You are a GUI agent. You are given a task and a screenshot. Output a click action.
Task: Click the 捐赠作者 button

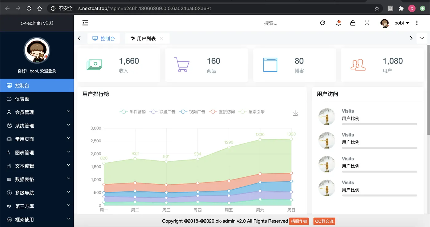[x=299, y=221]
